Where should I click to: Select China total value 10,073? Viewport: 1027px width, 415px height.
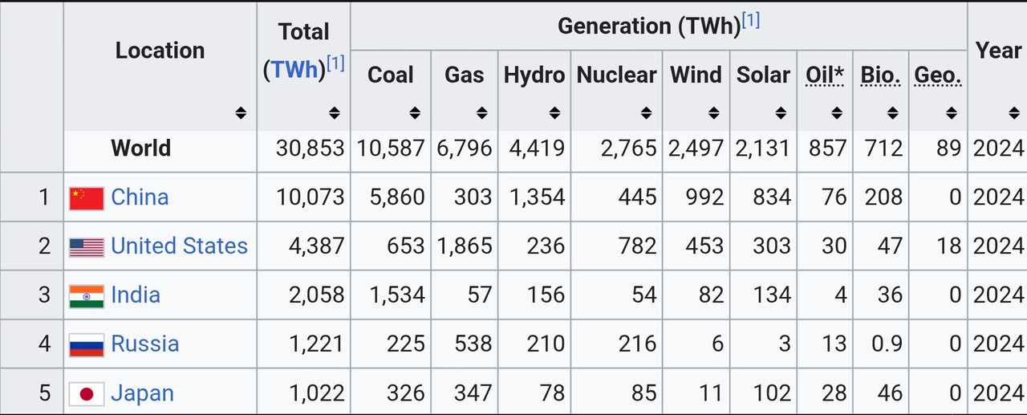(310, 197)
